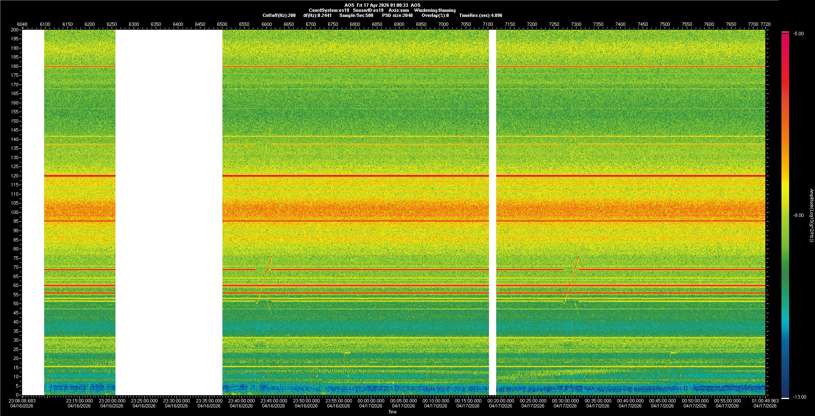Click the 180 Hz frequency axis label

15,66
